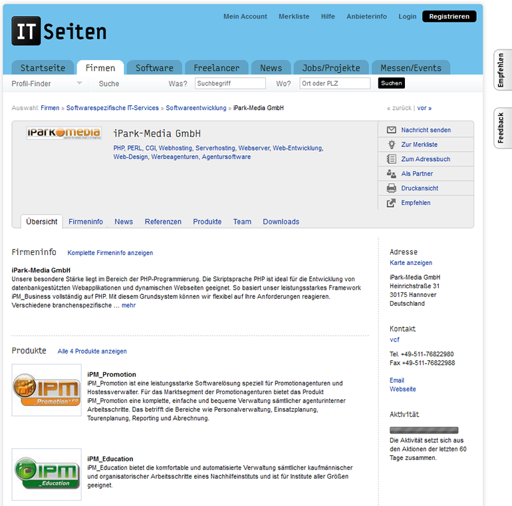This screenshot has width=512, height=506.
Task: Open the iPM_Education product image
Action: (47, 474)
